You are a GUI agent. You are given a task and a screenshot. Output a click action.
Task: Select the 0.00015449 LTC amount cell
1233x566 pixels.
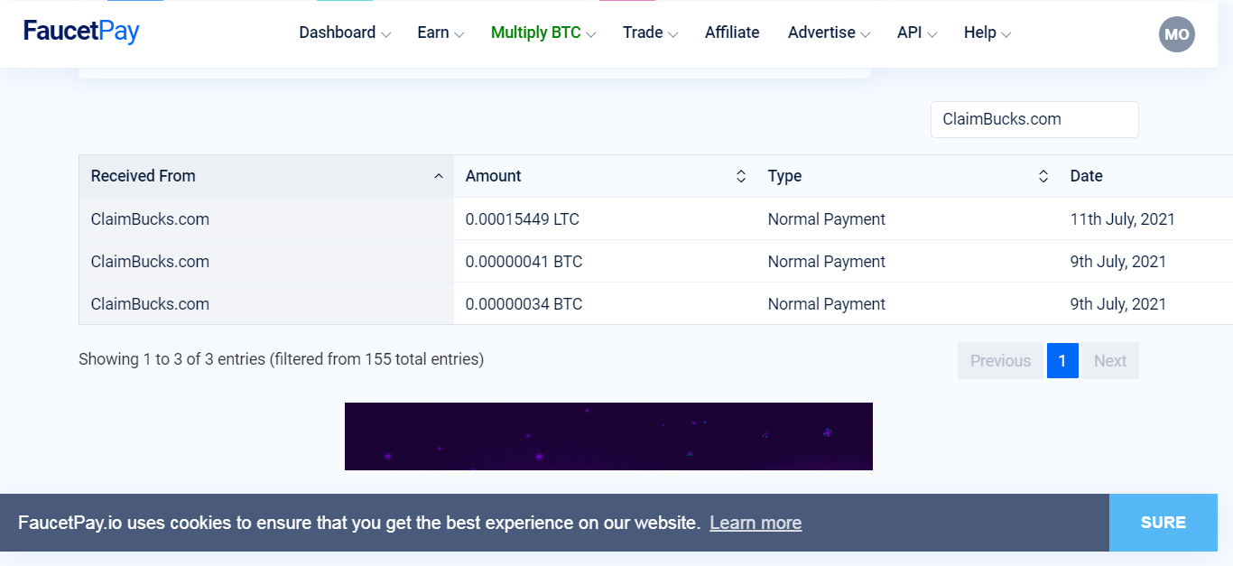click(x=605, y=219)
